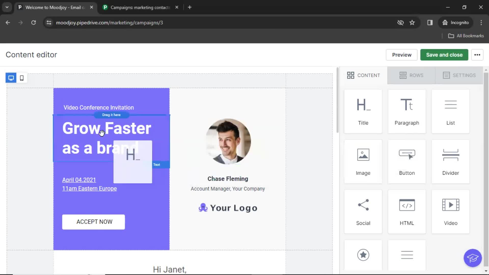Toggle the browser side panel
This screenshot has width=489, height=275.
point(430,23)
